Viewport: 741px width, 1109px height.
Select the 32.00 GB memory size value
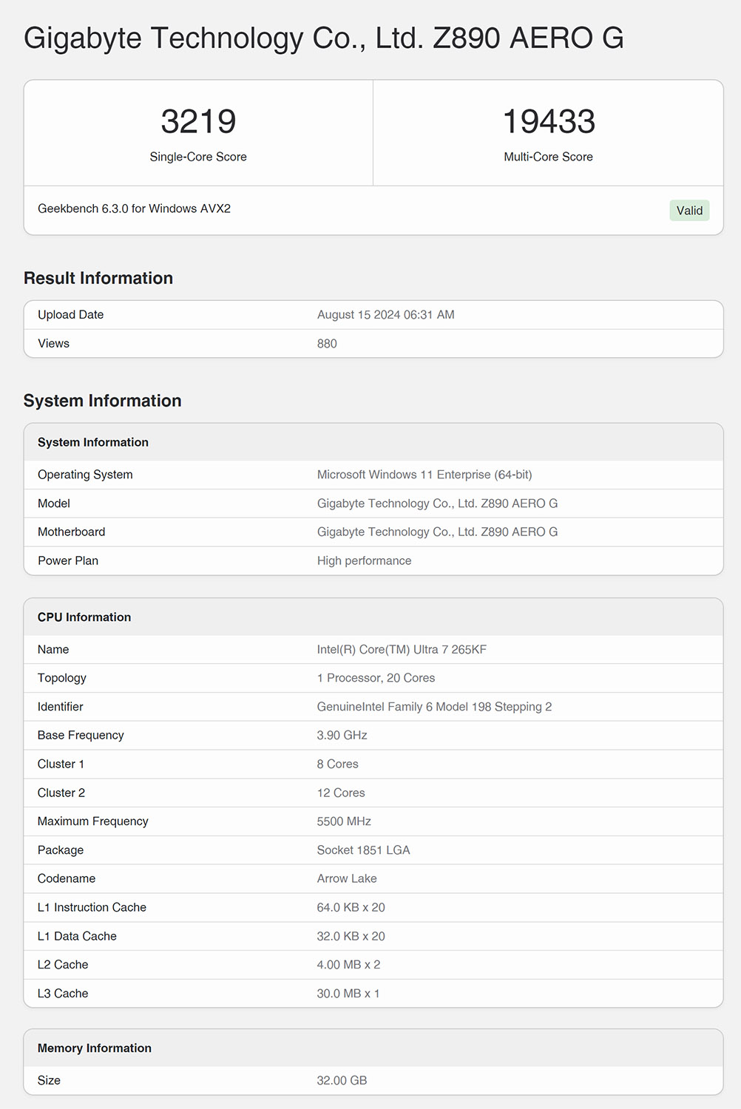(x=342, y=1081)
